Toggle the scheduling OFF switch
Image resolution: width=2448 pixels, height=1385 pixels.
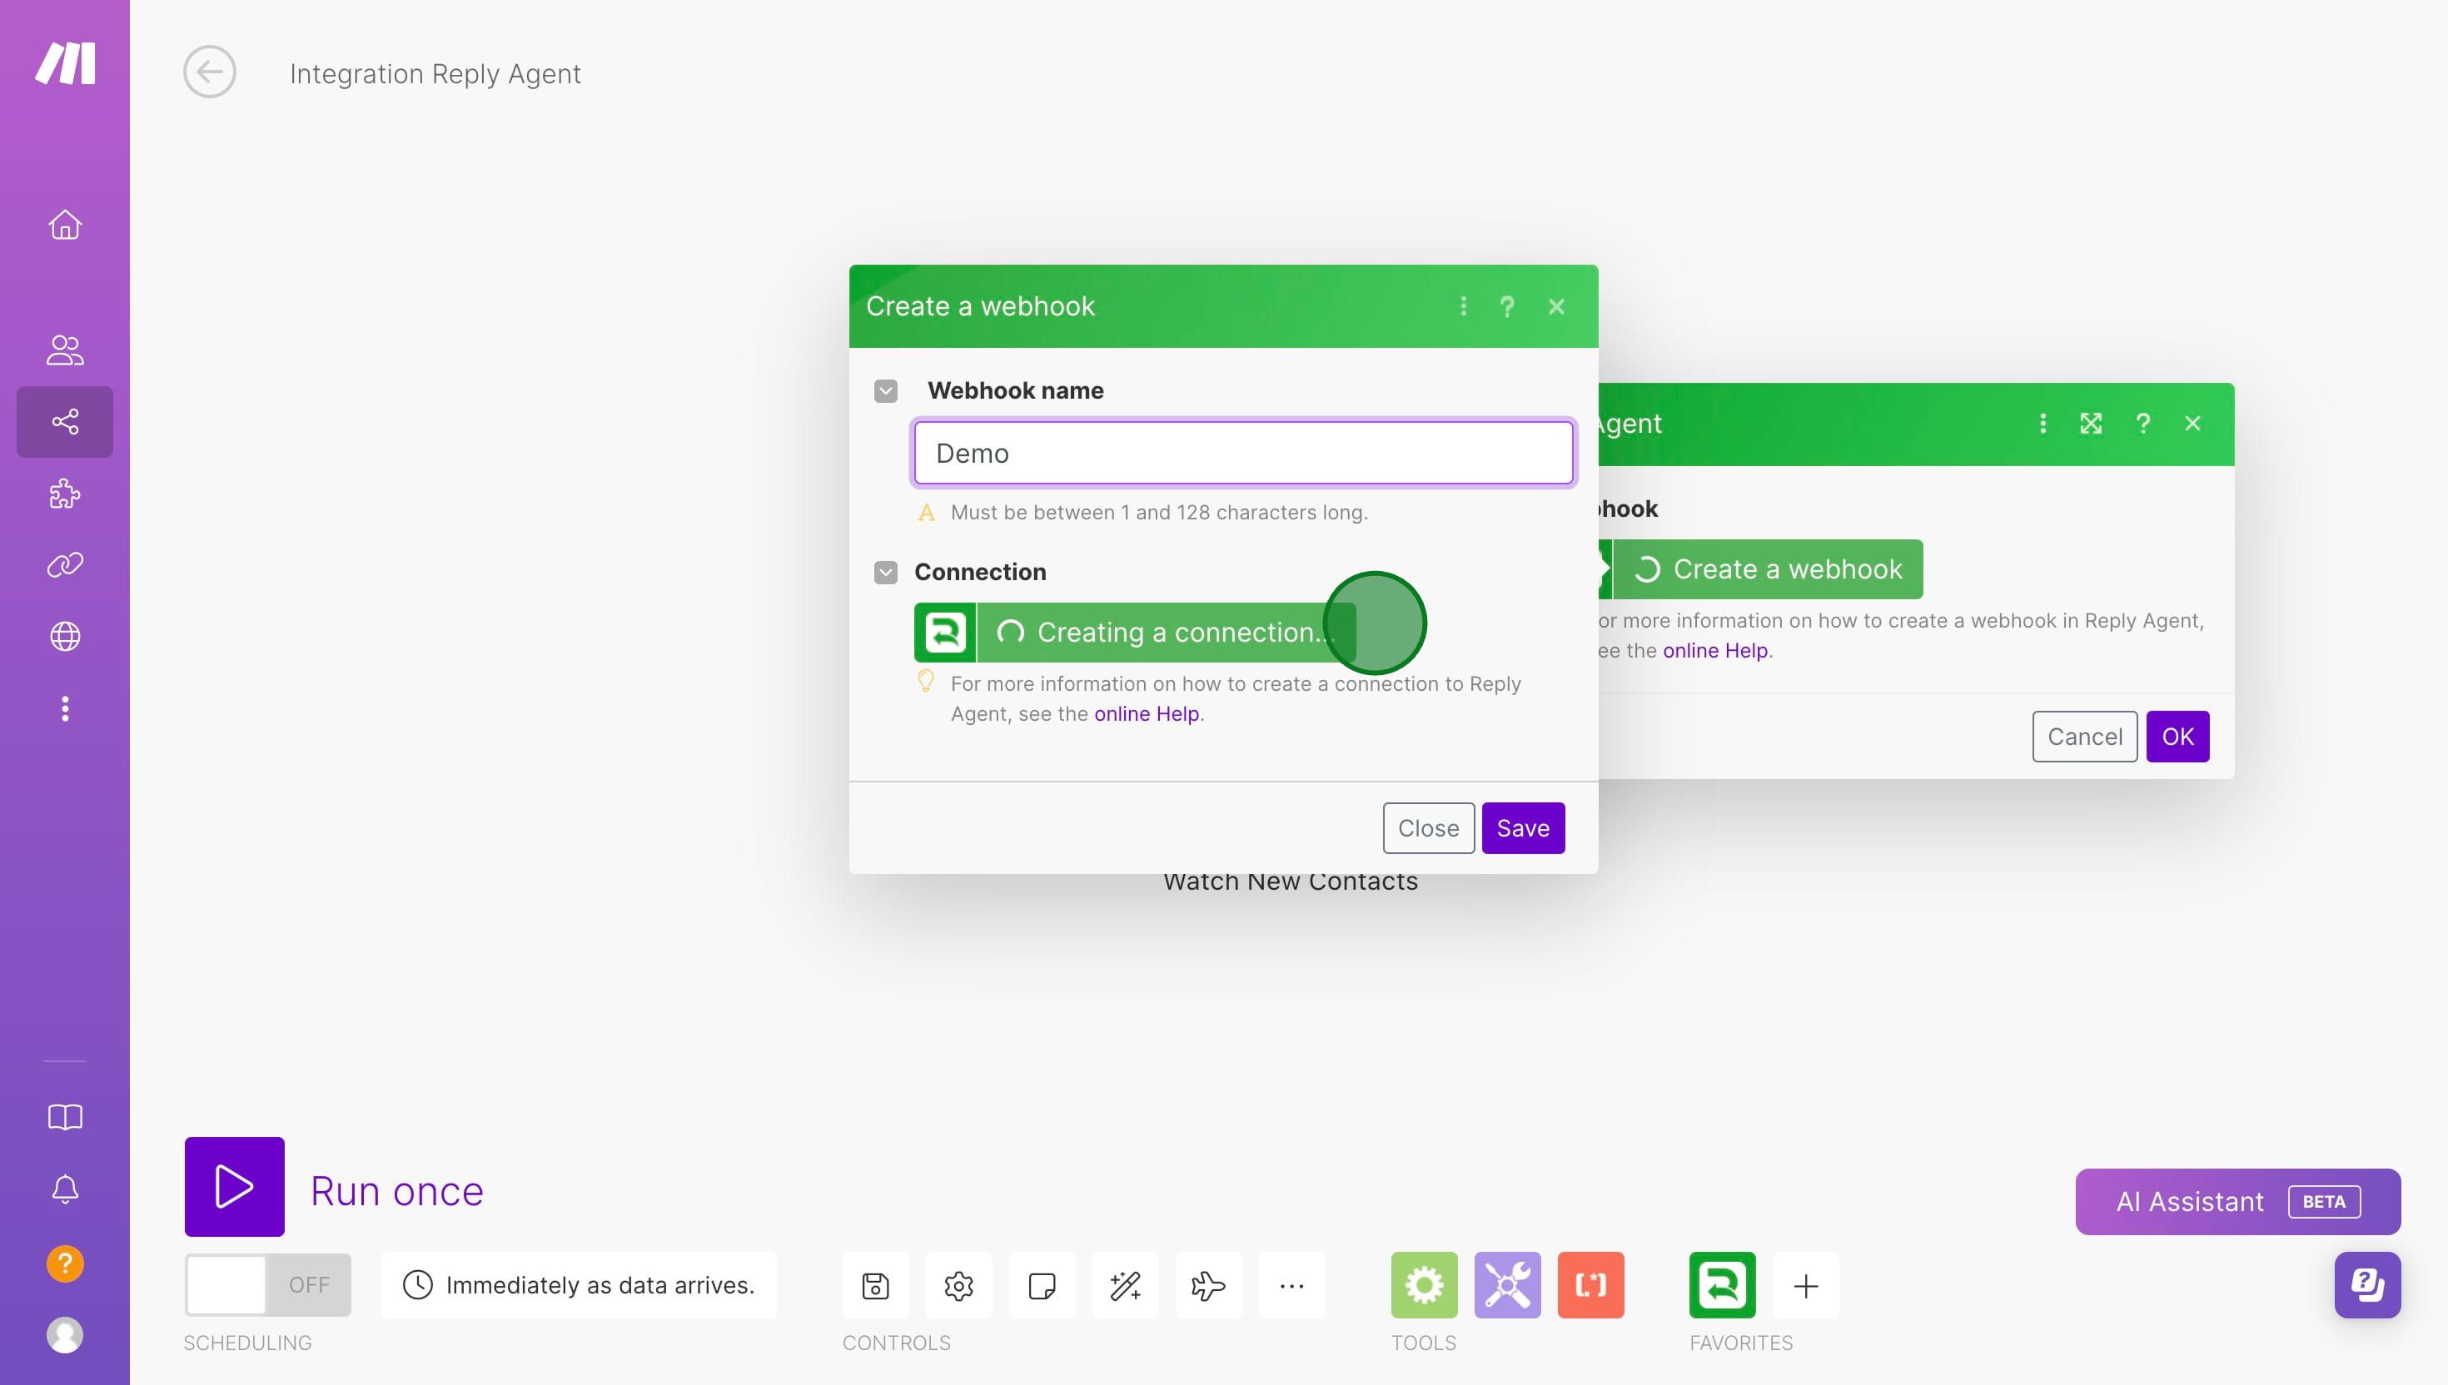tap(267, 1285)
